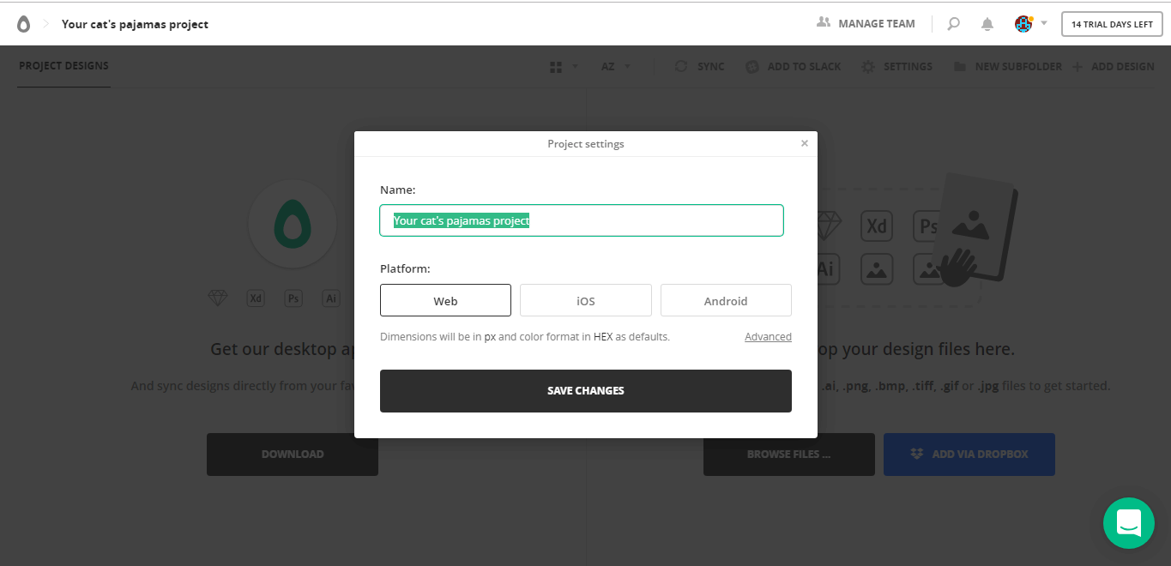
Task: Click Manage Team in the header
Action: (866, 24)
